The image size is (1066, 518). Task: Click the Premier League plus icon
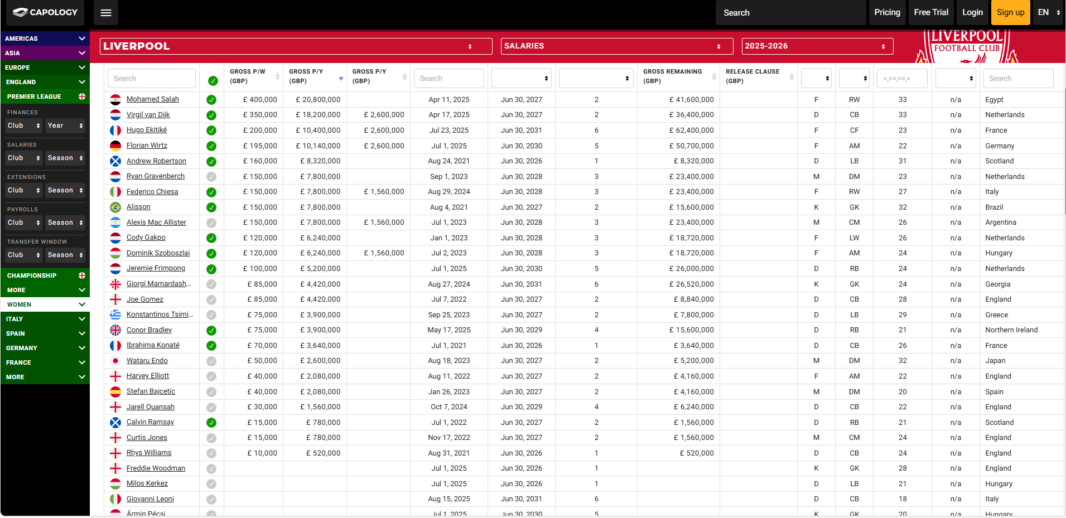(x=82, y=96)
